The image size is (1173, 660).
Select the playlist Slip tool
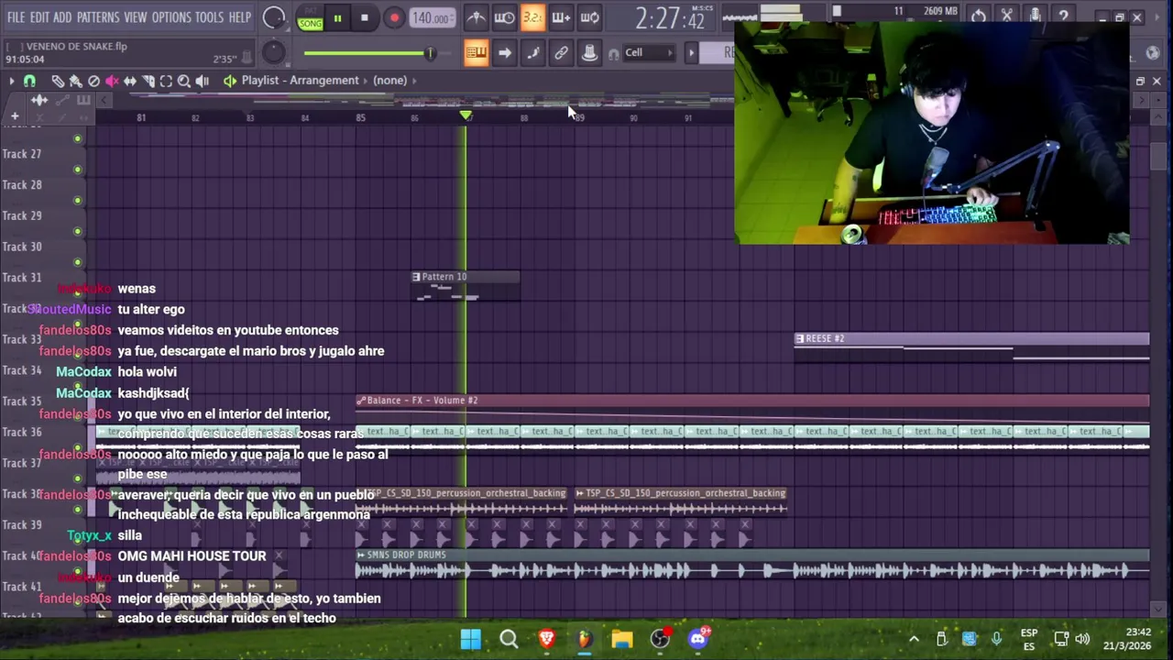130,81
